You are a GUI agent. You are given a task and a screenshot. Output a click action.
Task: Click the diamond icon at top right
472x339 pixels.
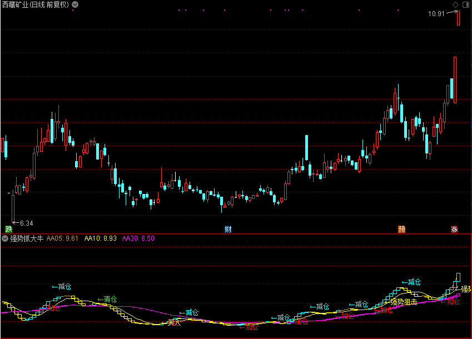(455, 4)
